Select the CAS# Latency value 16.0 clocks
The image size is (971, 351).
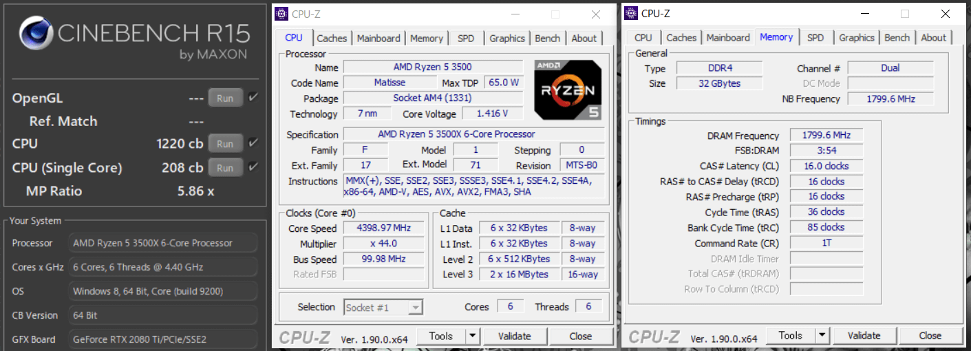click(x=826, y=166)
